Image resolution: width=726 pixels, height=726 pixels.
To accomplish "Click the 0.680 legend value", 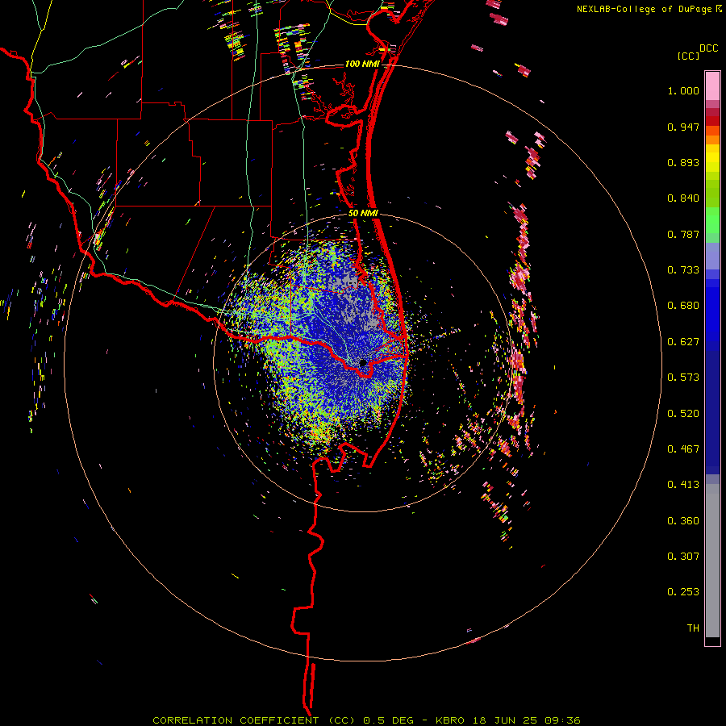I will (683, 306).
